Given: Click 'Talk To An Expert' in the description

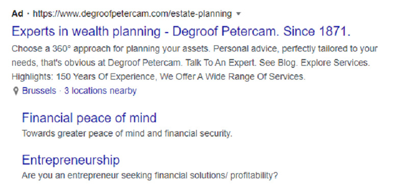Looking at the screenshot, I should coord(220,63).
